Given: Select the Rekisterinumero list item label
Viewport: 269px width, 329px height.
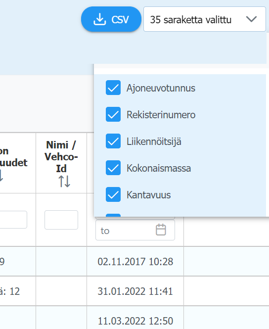Looking at the screenshot, I should pyautogui.click(x=161, y=115).
